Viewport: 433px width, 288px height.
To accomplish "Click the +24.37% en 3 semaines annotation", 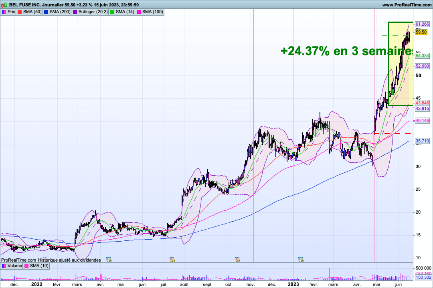I will point(347,51).
